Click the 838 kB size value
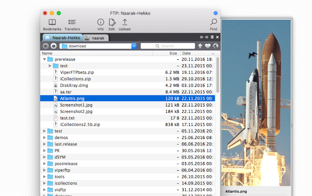Screen dimensions: 312x196 (x=172, y=125)
